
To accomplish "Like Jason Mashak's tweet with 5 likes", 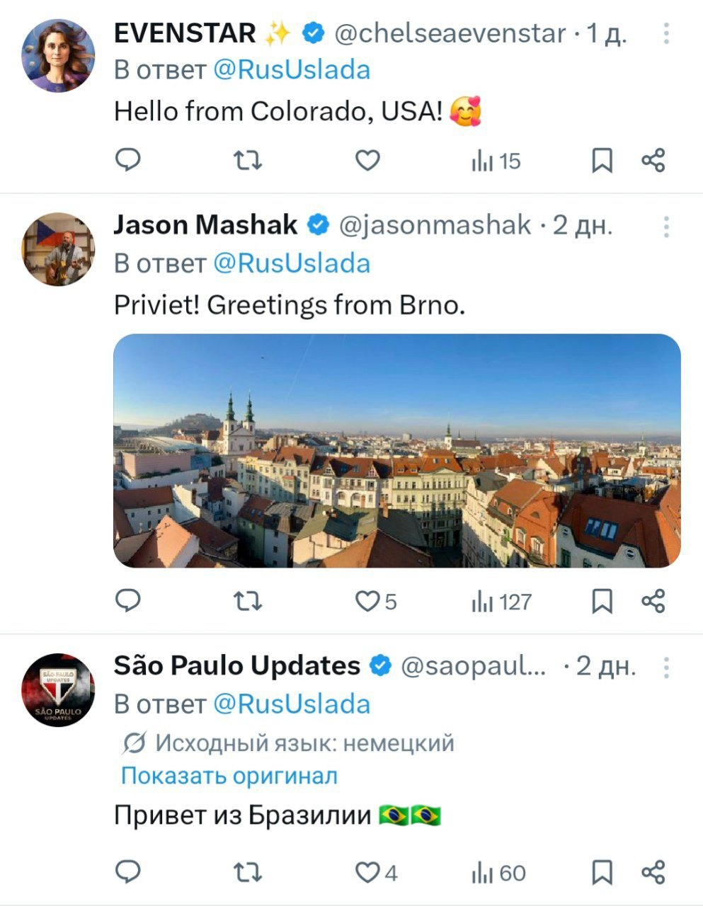I will pos(367,602).
